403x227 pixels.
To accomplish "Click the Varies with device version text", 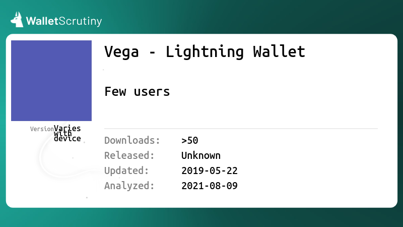I will click(x=68, y=133).
